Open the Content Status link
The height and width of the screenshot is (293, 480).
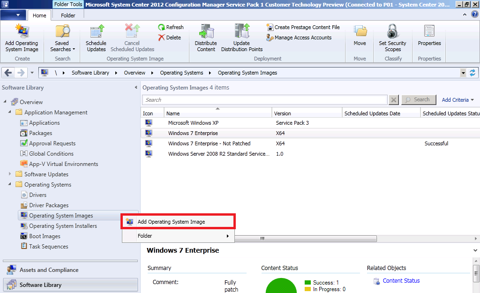click(401, 281)
